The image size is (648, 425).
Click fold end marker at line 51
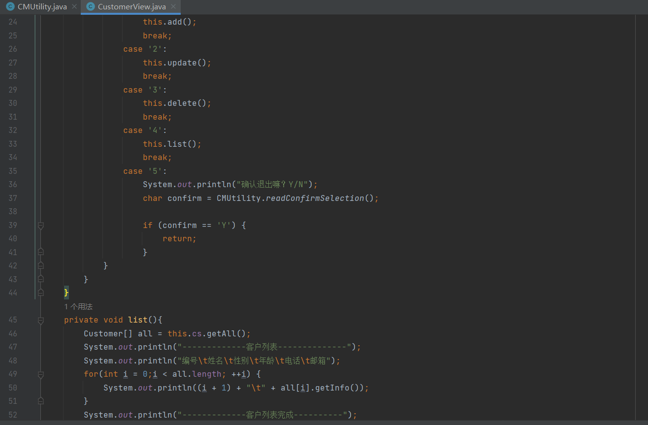click(41, 401)
